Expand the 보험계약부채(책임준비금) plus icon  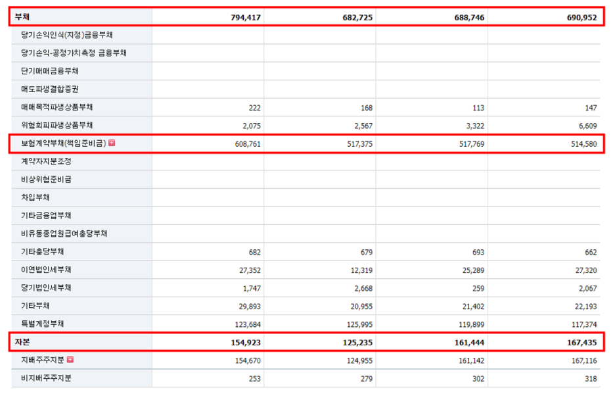(112, 143)
